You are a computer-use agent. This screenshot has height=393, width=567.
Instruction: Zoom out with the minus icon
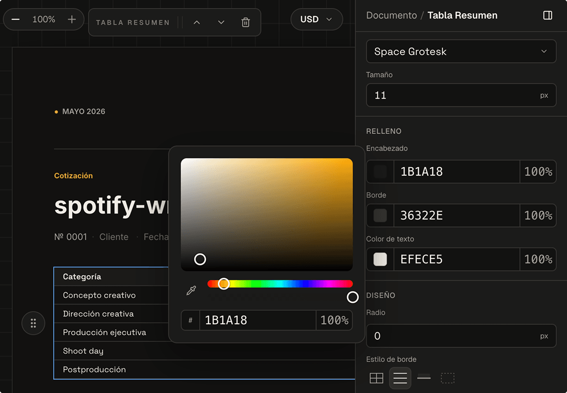(x=15, y=19)
